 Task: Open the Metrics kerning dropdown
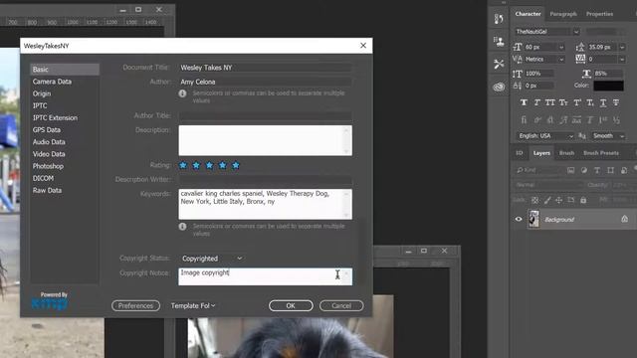(x=561, y=60)
